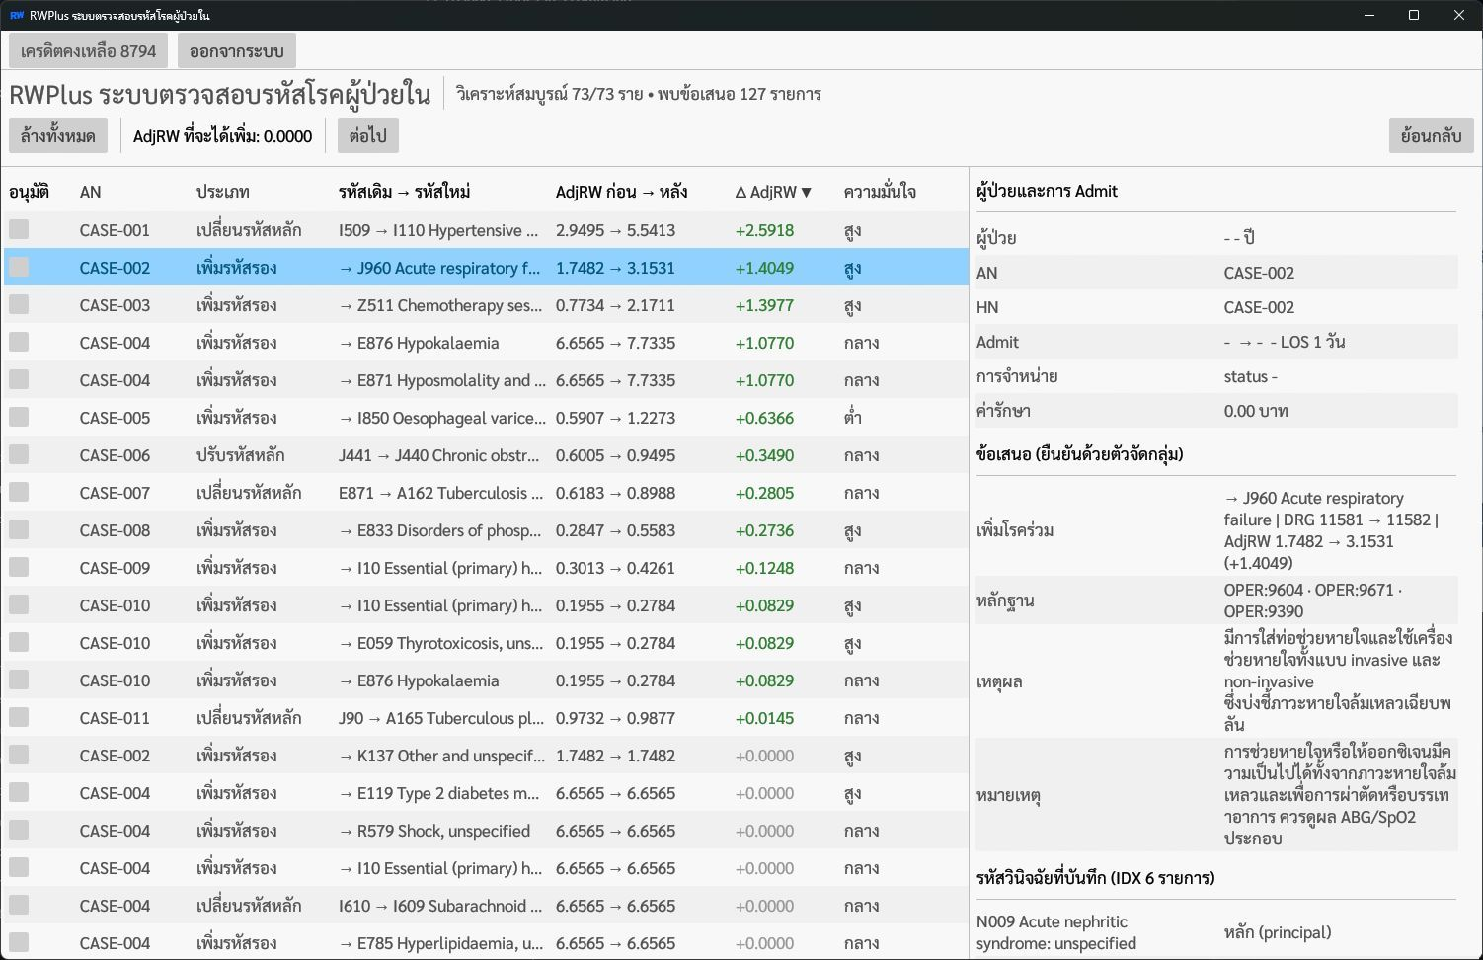Click the ล้างทั้งหมด button
This screenshot has height=960, width=1483.
[x=58, y=135]
